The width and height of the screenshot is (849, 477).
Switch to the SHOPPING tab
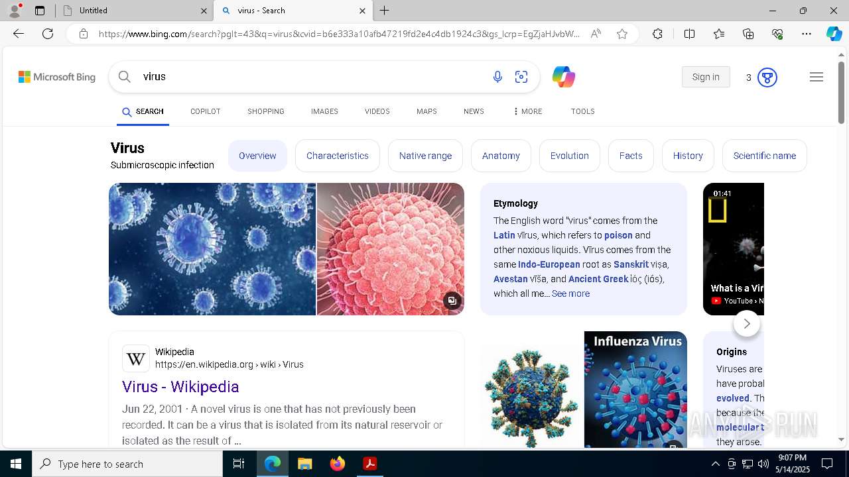(x=266, y=111)
